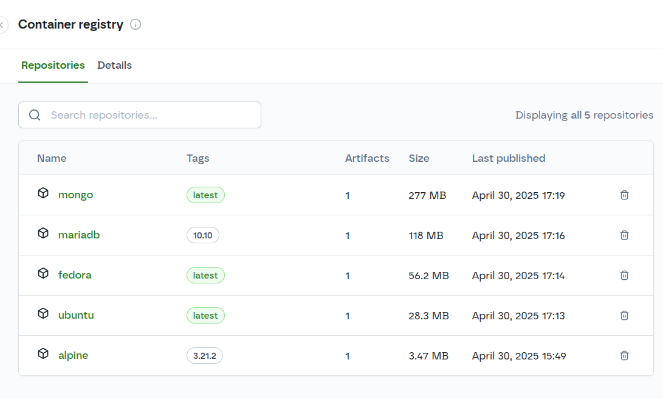This screenshot has height=399, width=663.
Task: Switch to the Details tab
Action: click(114, 65)
